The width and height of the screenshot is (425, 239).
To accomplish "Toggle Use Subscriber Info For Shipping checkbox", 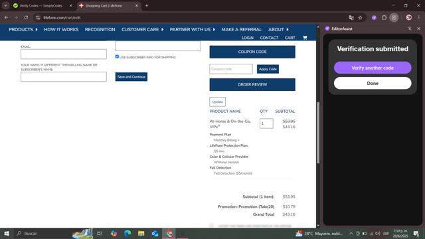I will (117, 56).
